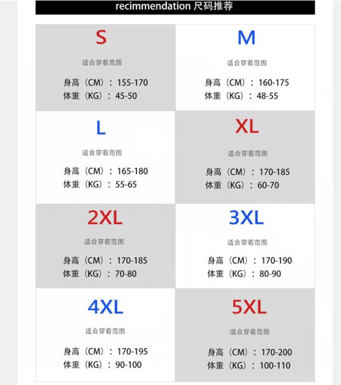Click the S height value 155-170
Screen dimensions: 341x385
(132, 83)
